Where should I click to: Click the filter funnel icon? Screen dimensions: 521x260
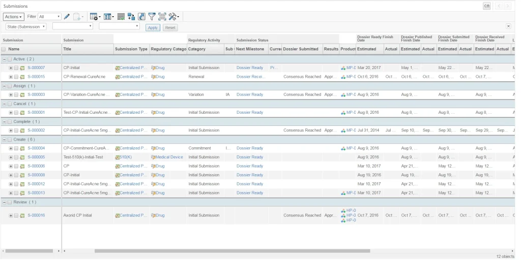[x=152, y=17]
